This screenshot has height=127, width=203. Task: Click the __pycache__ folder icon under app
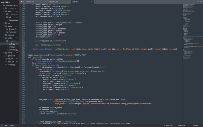click(x=7, y=14)
